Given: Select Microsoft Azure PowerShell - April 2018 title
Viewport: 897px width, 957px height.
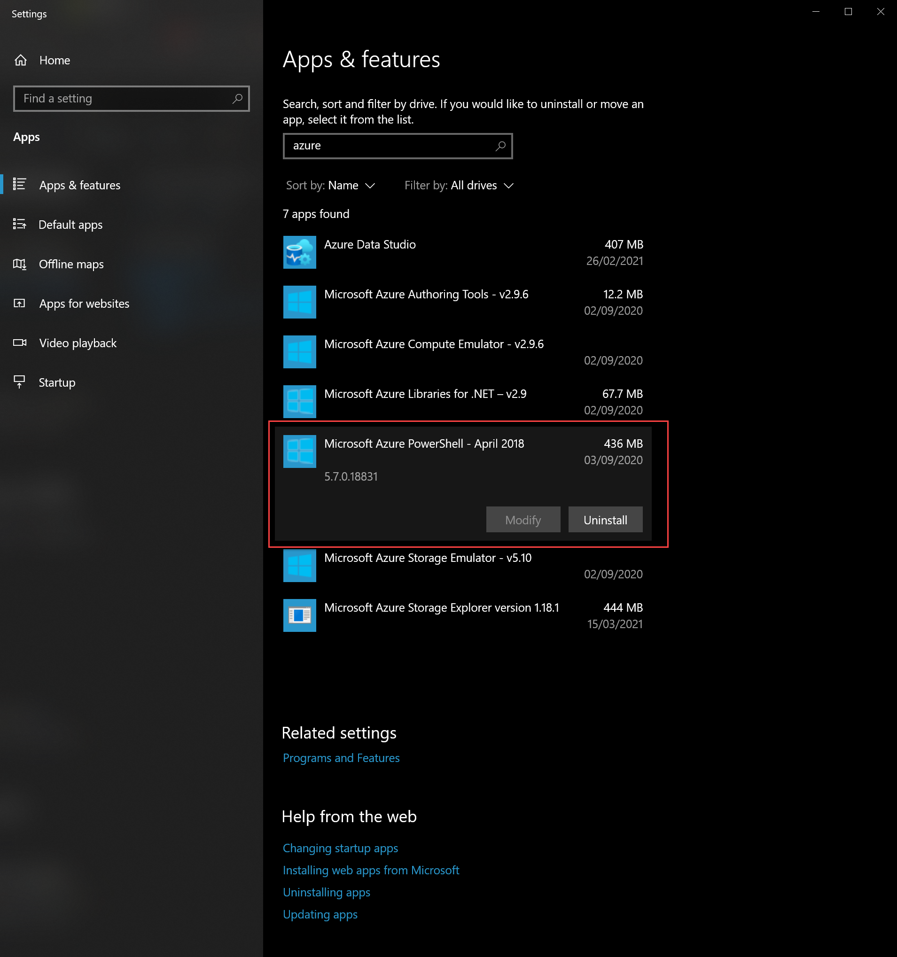Looking at the screenshot, I should pyautogui.click(x=424, y=443).
